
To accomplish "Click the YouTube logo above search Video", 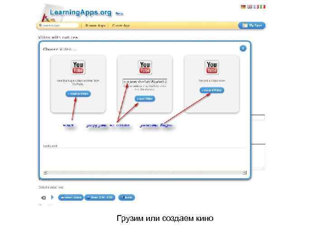I will point(78,67).
